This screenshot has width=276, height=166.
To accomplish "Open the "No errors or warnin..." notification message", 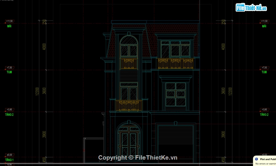I will tap(266, 164).
